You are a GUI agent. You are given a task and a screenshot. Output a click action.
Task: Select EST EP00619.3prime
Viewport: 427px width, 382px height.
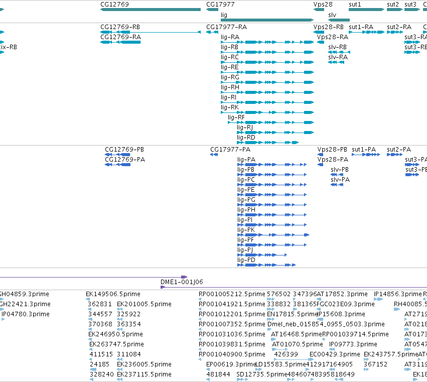click(x=208, y=370)
